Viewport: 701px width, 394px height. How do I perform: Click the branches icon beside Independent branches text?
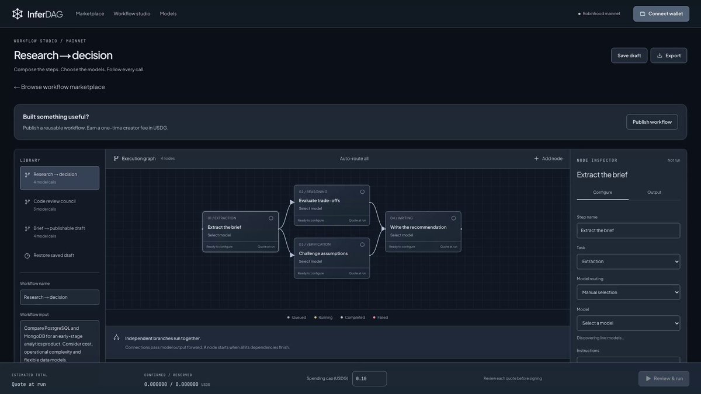[116, 337]
